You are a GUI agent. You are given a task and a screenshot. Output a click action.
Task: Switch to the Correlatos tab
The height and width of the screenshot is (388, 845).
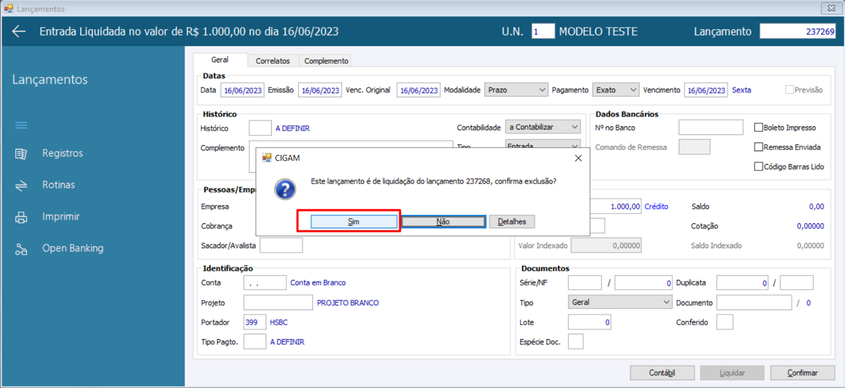click(x=273, y=61)
